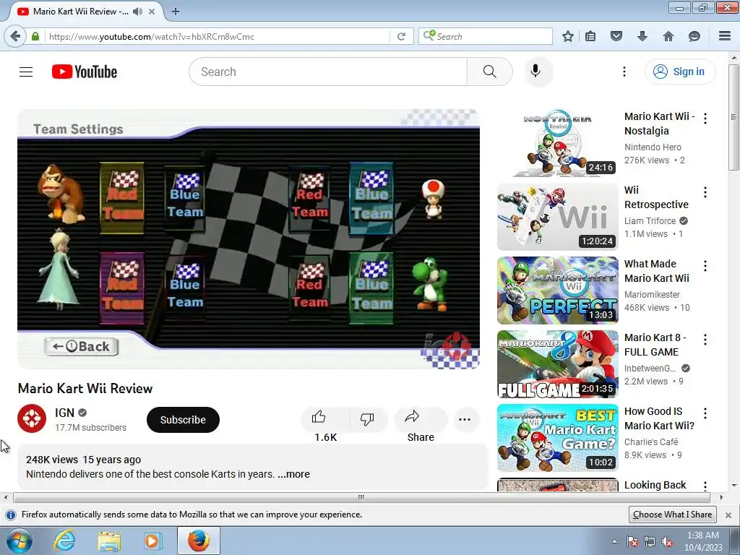This screenshot has width=740, height=555.
Task: Open the IGN channel name link
Action: 64,413
